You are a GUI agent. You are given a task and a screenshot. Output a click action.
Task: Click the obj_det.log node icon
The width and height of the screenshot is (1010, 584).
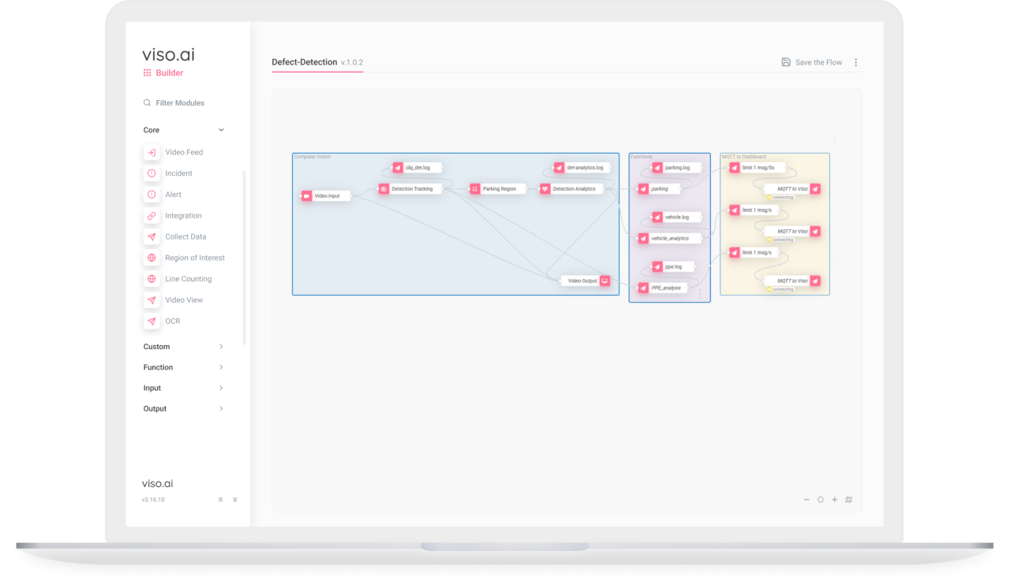tap(398, 168)
